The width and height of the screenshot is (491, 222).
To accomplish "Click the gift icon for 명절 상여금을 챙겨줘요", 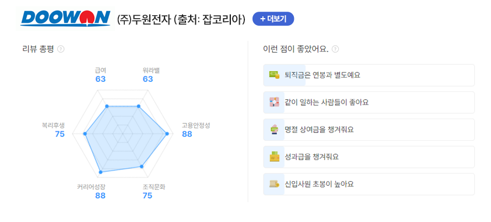I will (x=274, y=130).
